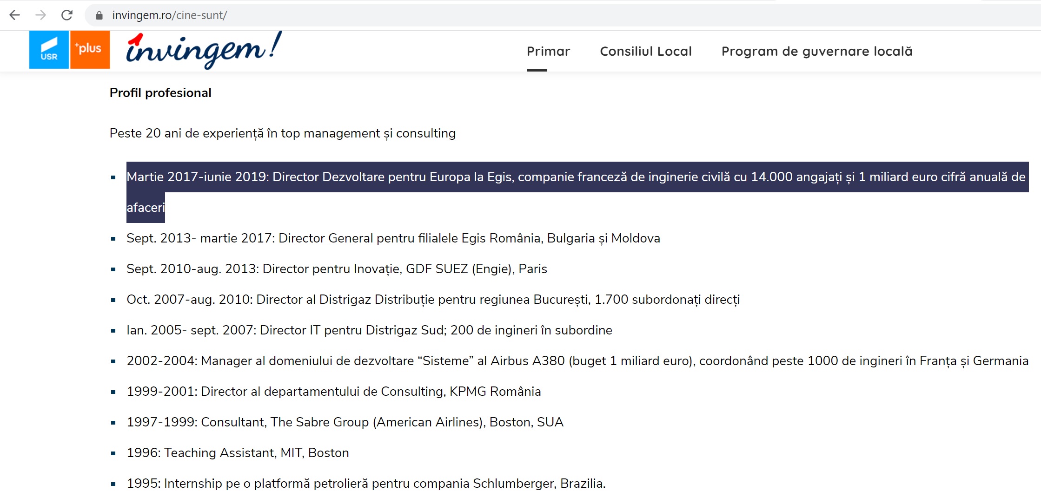Click the 'Oct. 2007-aug. 2010' Distrigaz Distribuție entry
The width and height of the screenshot is (1041, 504).
tap(433, 300)
